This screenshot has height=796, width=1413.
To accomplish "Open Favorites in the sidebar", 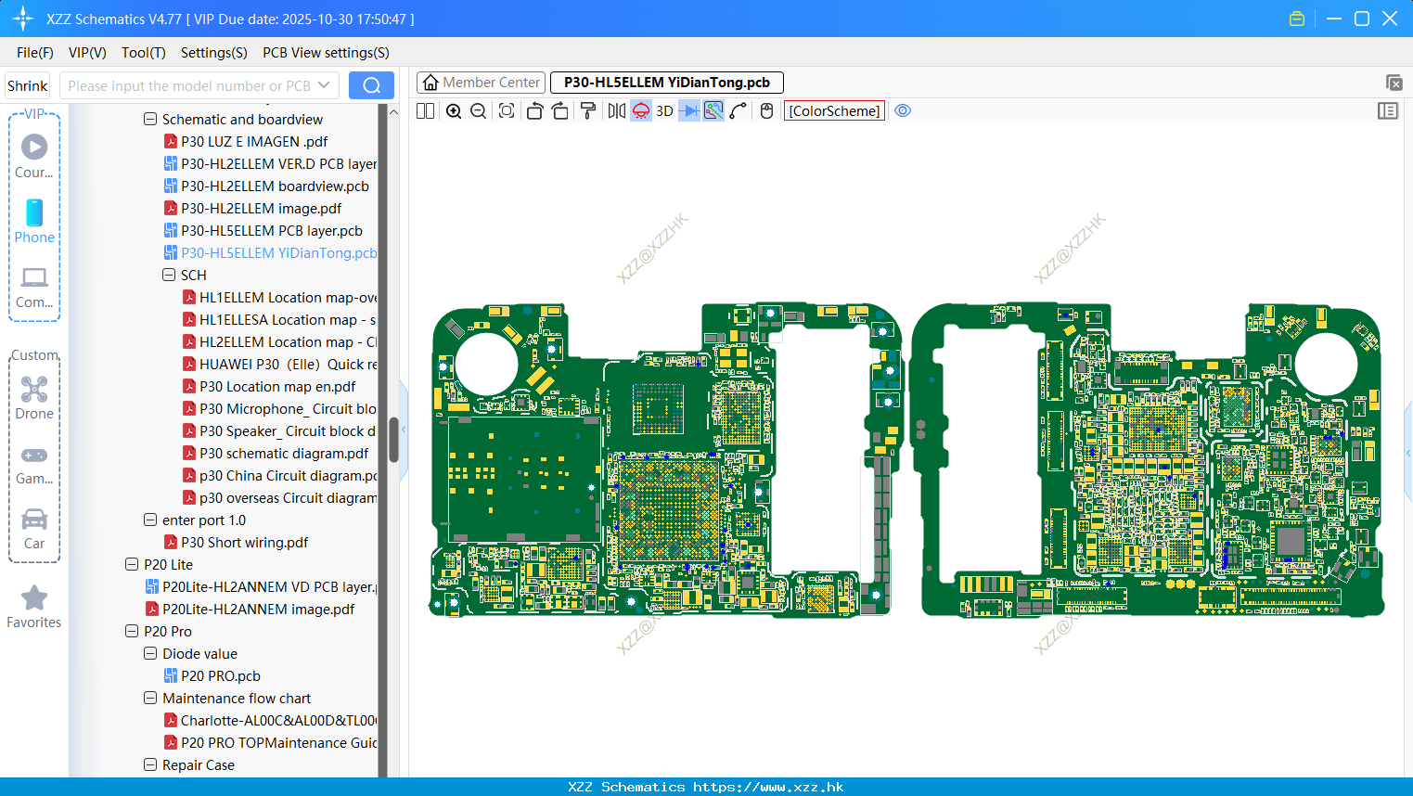I will 34,607.
